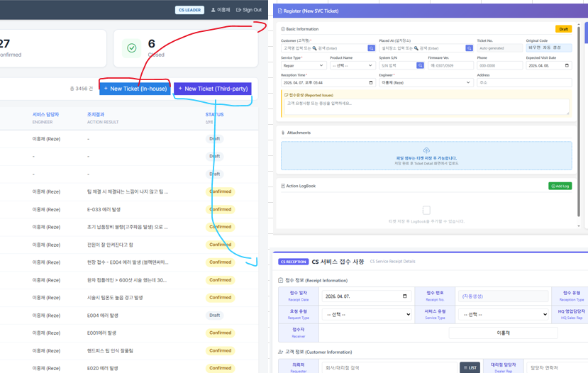588x373 pixels.
Task: Click the Reported Issues text area
Action: pos(426,106)
